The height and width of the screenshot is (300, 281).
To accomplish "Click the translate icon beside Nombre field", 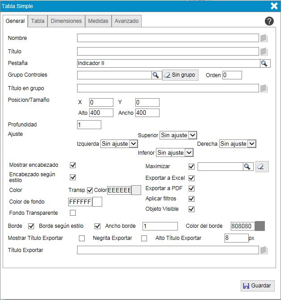I will (x=264, y=38).
